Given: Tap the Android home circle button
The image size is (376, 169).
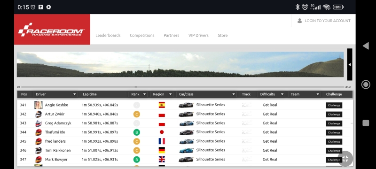Looking at the screenshot, I should pyautogui.click(x=366, y=84).
